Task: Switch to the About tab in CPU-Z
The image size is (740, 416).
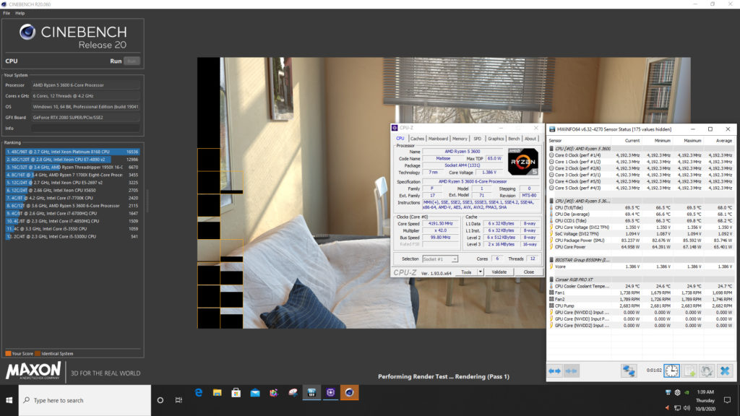Action: (530, 139)
